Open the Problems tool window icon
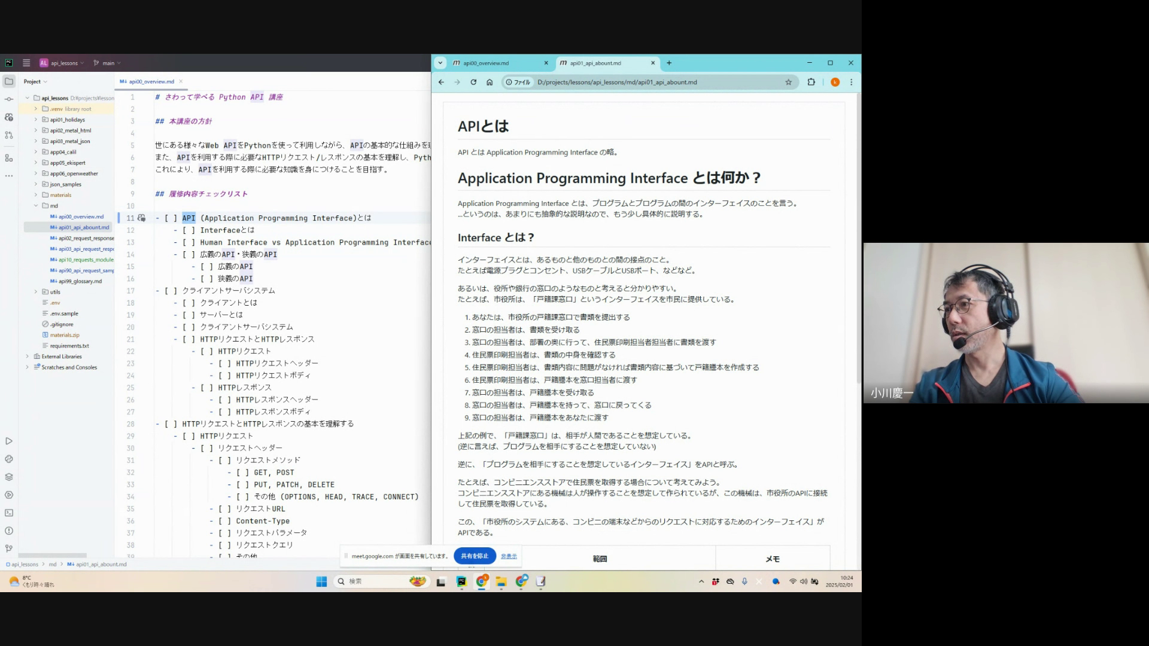Viewport: 1149px width, 646px height. (9, 531)
